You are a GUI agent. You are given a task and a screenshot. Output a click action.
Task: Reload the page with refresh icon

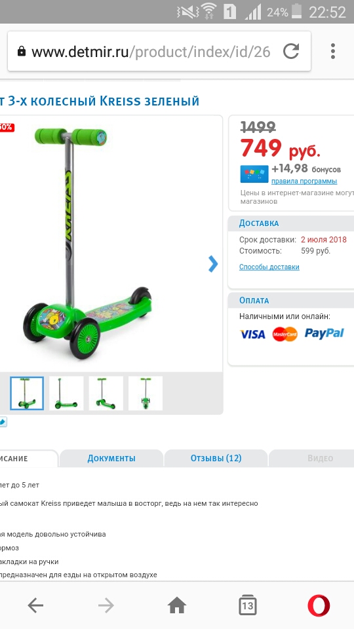[291, 51]
